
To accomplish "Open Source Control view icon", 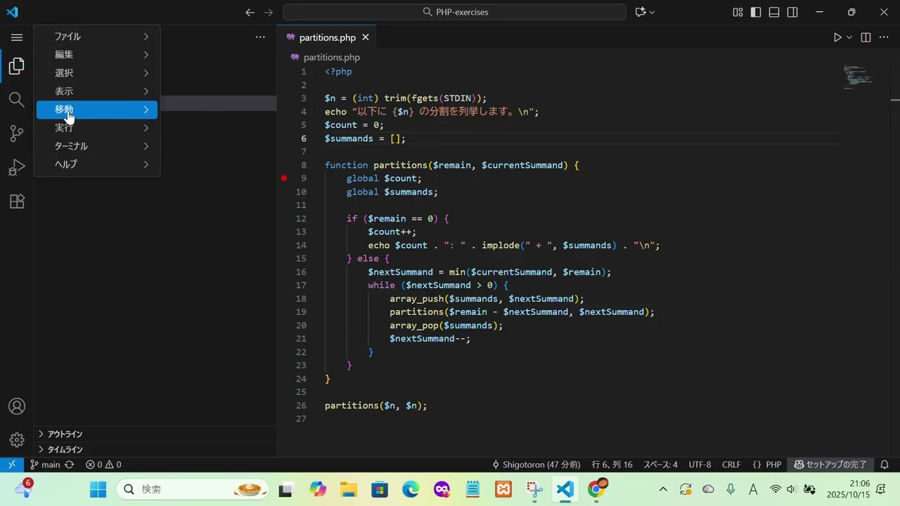I will point(17,134).
